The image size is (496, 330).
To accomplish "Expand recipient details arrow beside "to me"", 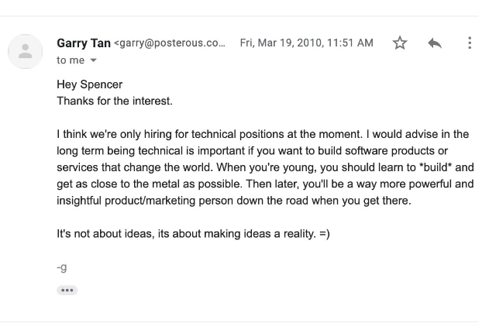I will [x=93, y=60].
